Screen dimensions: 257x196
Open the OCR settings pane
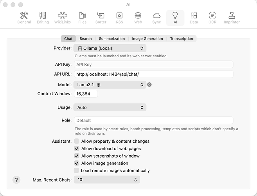click(212, 18)
